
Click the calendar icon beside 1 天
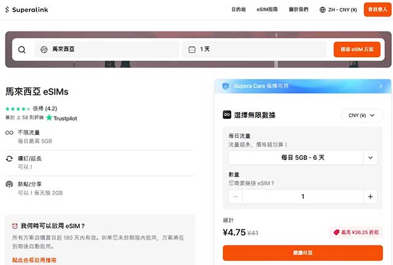(x=192, y=49)
